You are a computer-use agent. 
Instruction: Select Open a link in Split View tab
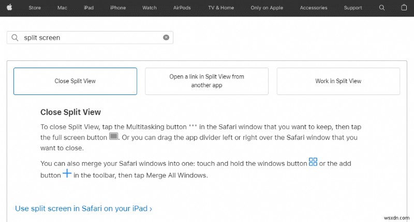point(206,81)
